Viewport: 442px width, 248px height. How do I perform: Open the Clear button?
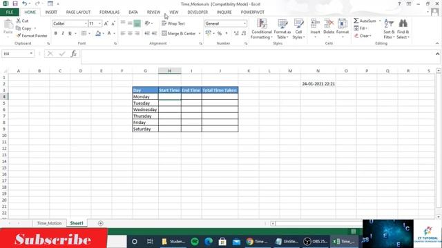363,36
